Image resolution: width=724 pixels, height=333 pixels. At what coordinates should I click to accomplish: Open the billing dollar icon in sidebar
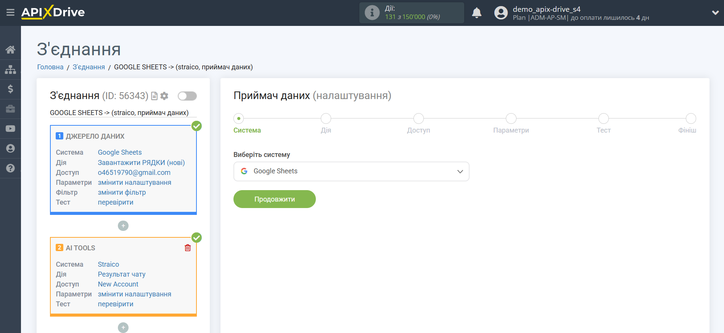(x=10, y=89)
